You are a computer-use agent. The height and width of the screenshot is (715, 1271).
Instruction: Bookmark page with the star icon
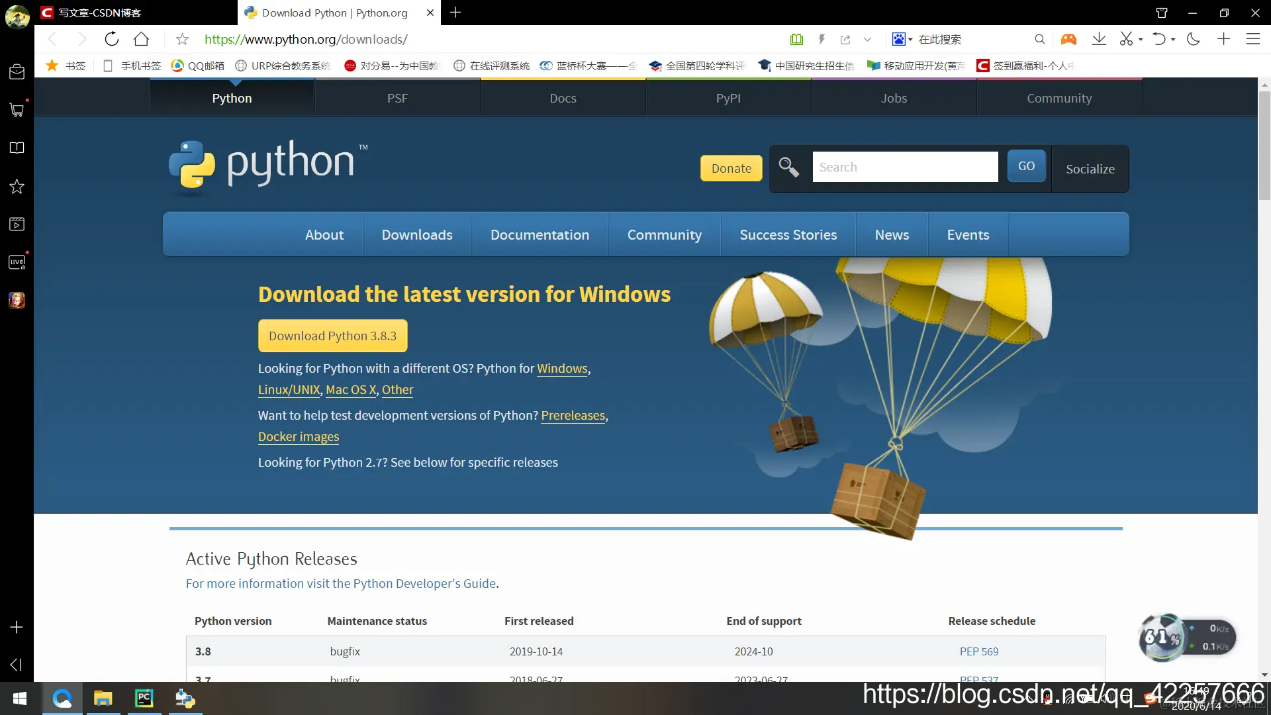[182, 40]
